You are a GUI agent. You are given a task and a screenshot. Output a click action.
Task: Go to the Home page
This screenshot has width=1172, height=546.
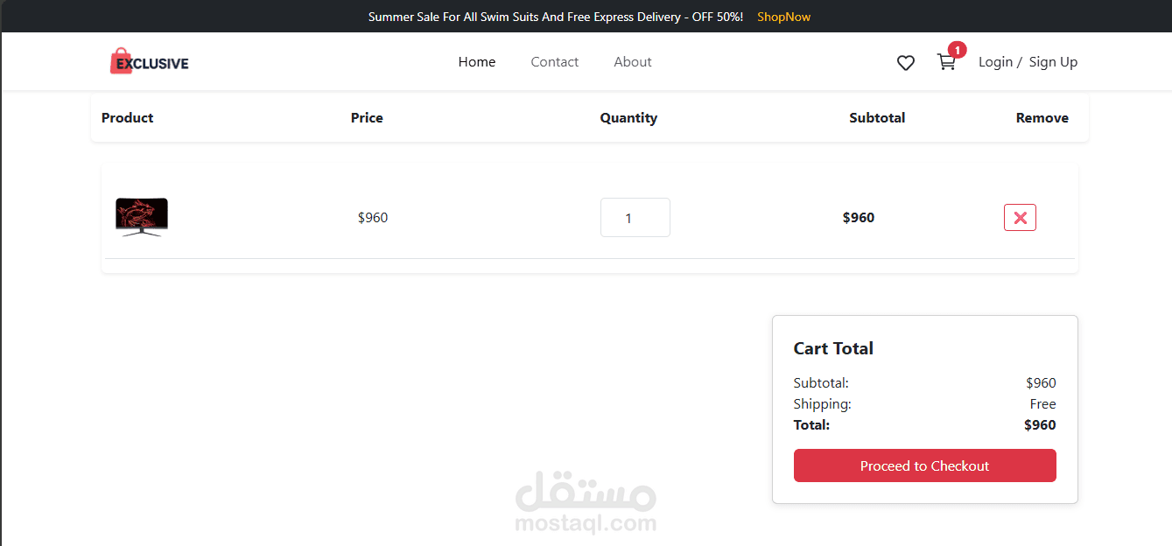pyautogui.click(x=477, y=62)
